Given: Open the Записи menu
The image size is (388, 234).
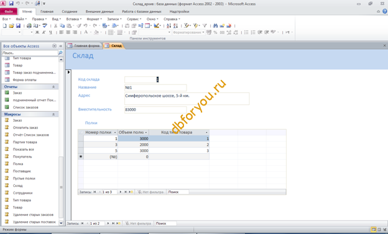Looking at the screenshot, I should pyautogui.click(x=114, y=19).
